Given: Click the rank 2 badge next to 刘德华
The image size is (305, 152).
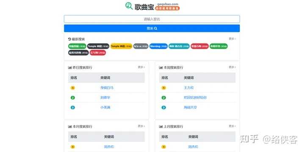Looking at the screenshot, I should (72, 98).
